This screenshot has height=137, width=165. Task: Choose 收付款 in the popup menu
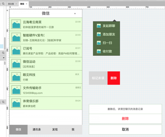tap(106, 51)
